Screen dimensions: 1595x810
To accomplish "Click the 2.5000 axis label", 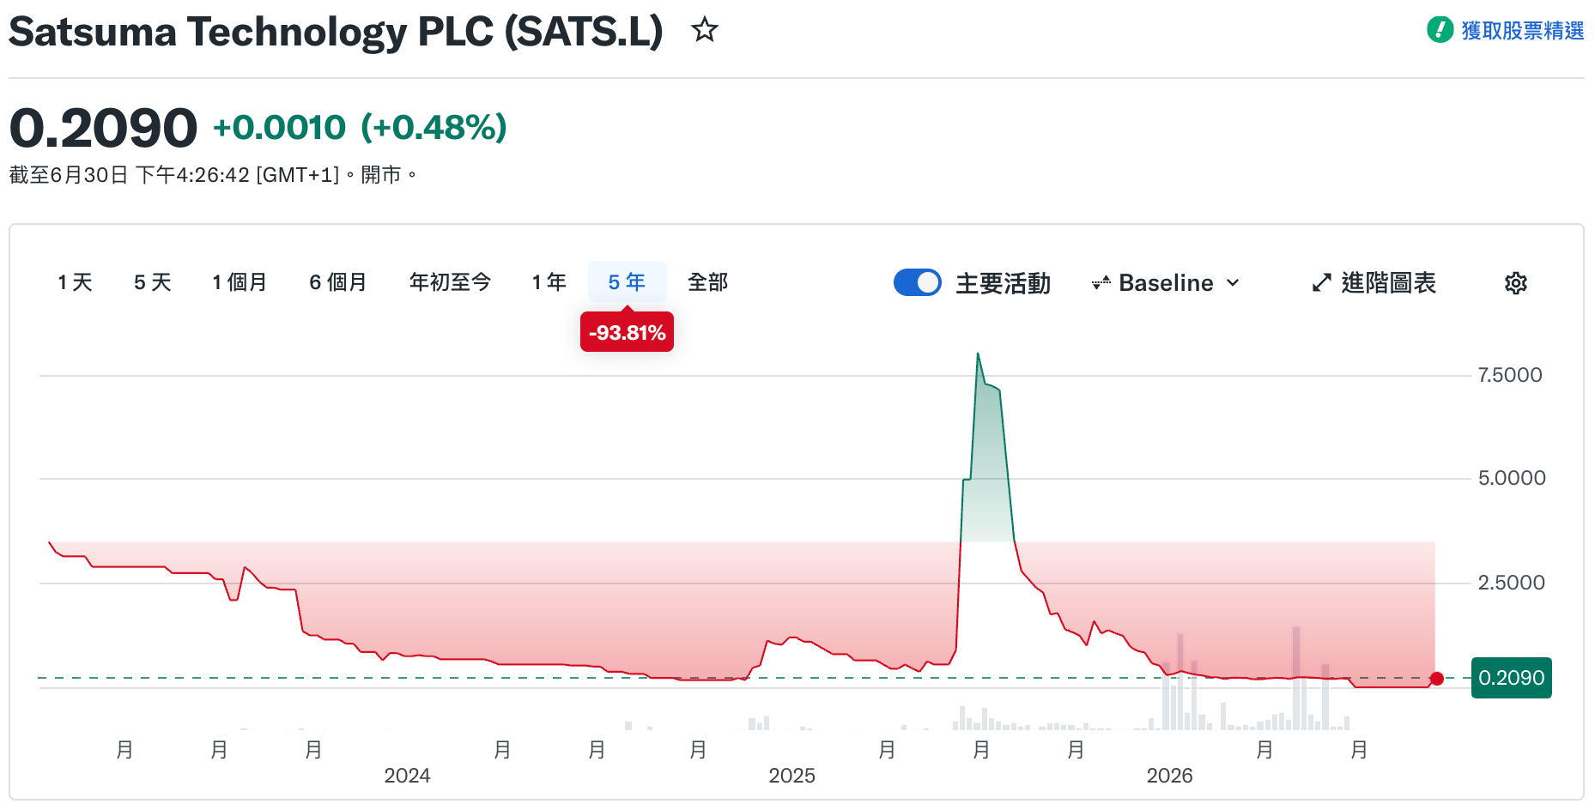I will [x=1511, y=583].
